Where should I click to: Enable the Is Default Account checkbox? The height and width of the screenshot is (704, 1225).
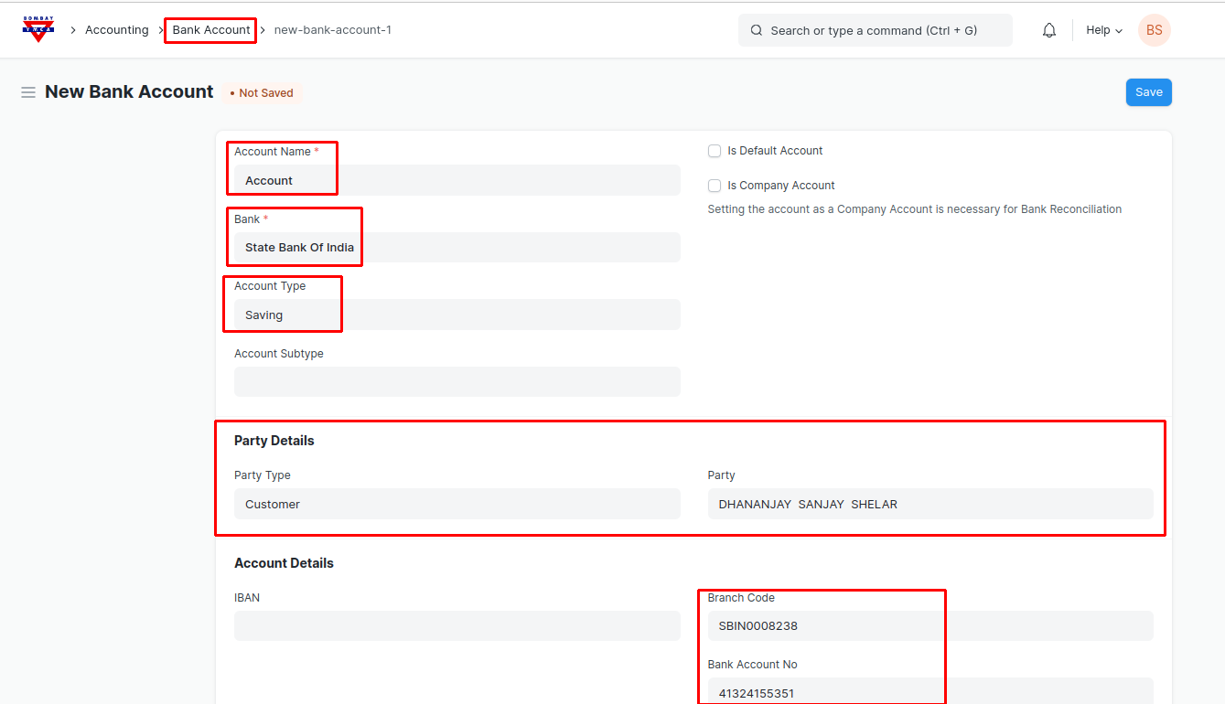click(715, 151)
